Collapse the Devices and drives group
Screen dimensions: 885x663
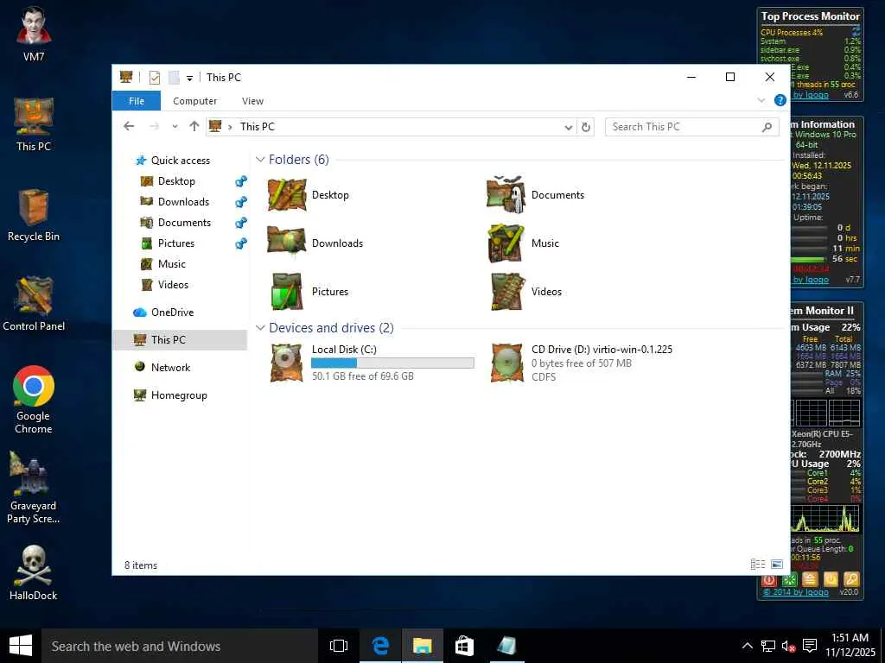(x=260, y=327)
